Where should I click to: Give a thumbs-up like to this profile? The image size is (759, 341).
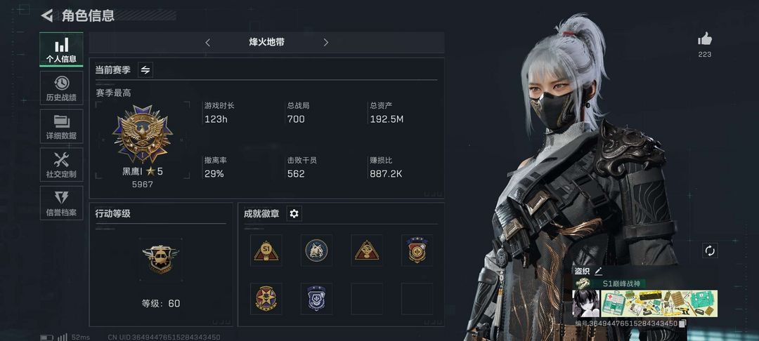[705, 39]
